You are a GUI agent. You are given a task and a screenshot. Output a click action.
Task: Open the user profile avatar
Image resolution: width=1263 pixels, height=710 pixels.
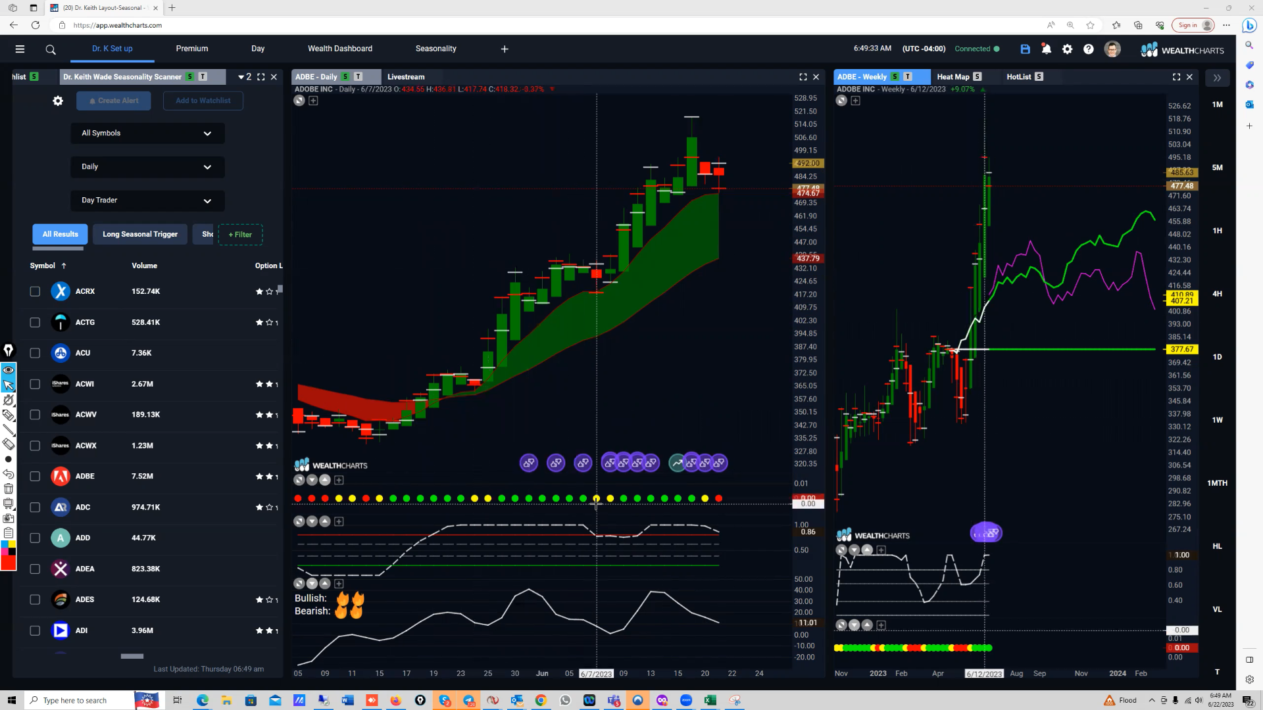tap(1112, 49)
